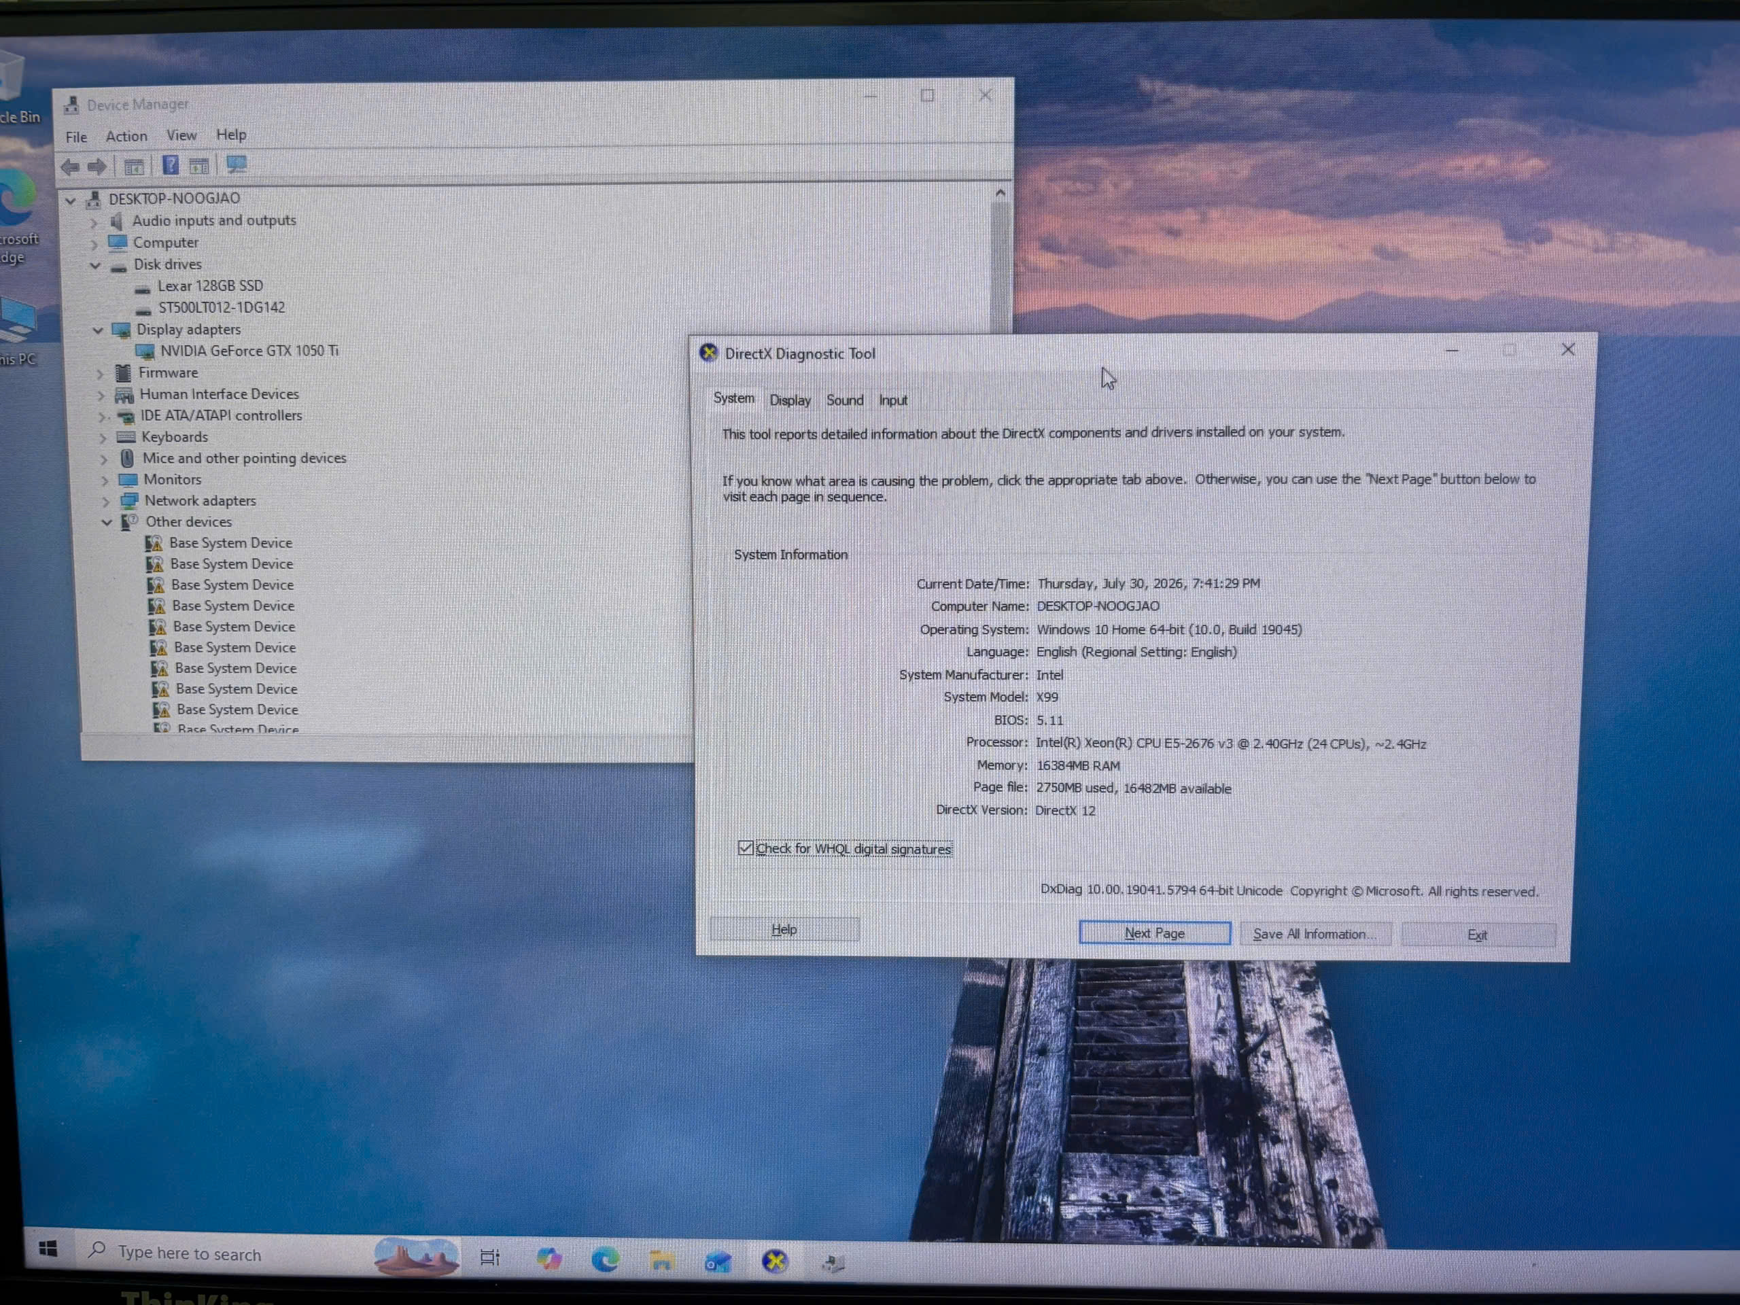1740x1305 pixels.
Task: Click the search highlights landscape image
Action: (416, 1256)
